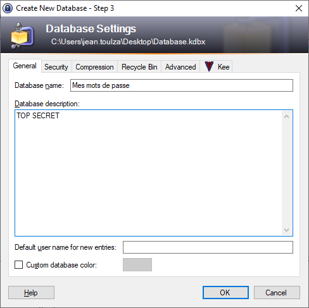Switch to the Security tab
The image size is (309, 308).
click(56, 67)
